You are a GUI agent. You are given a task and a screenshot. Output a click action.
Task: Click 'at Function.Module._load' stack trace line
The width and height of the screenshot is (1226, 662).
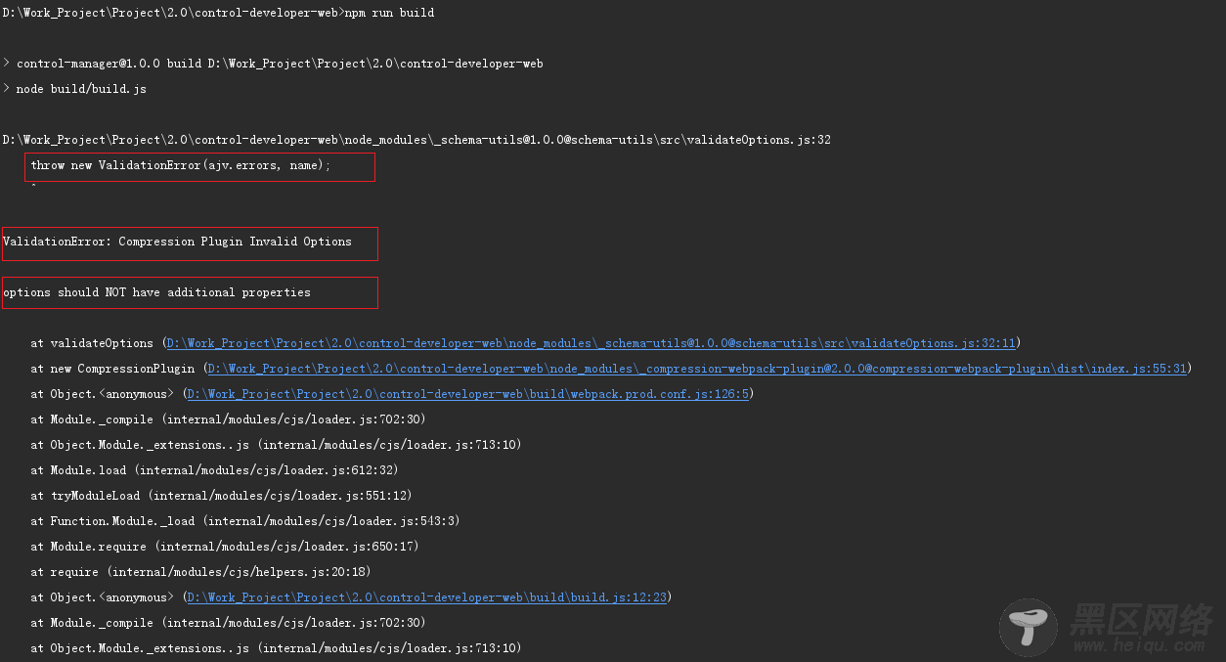[245, 521]
